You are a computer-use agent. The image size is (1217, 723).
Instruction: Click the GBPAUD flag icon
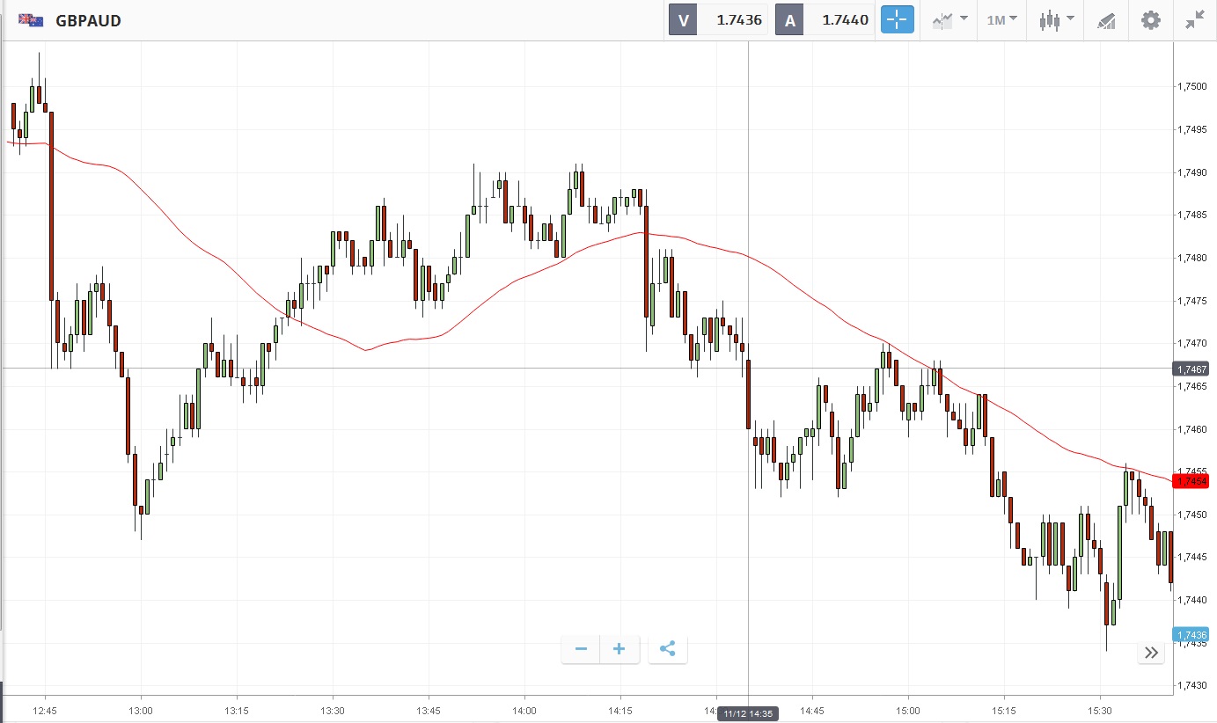point(31,20)
